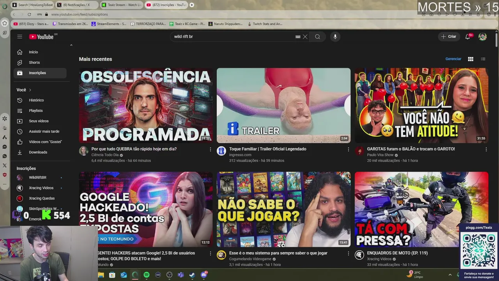Open options for HACKERS atacam Google video
Image resolution: width=499 pixels, height=281 pixels.
pyautogui.click(x=211, y=254)
